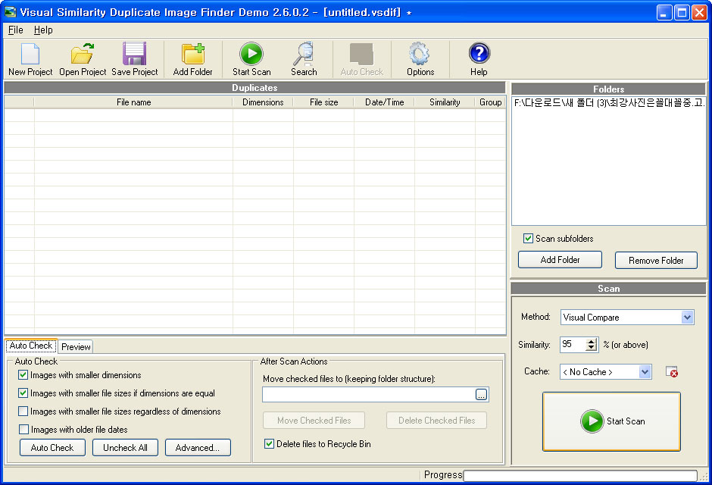The image size is (712, 485).
Task: Toggle Delete files to Recycle Bin
Action: pos(269,444)
